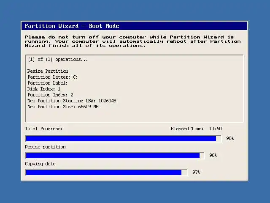Screen dimensions: 270x203
Task: Click 'New Partition Size: 66609 MB'
Action: [x=63, y=107]
